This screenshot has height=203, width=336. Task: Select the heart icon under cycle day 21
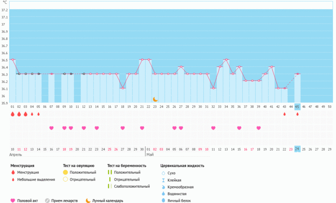[x=142, y=128]
